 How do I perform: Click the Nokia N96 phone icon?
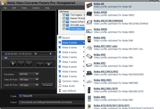point(89,56)
